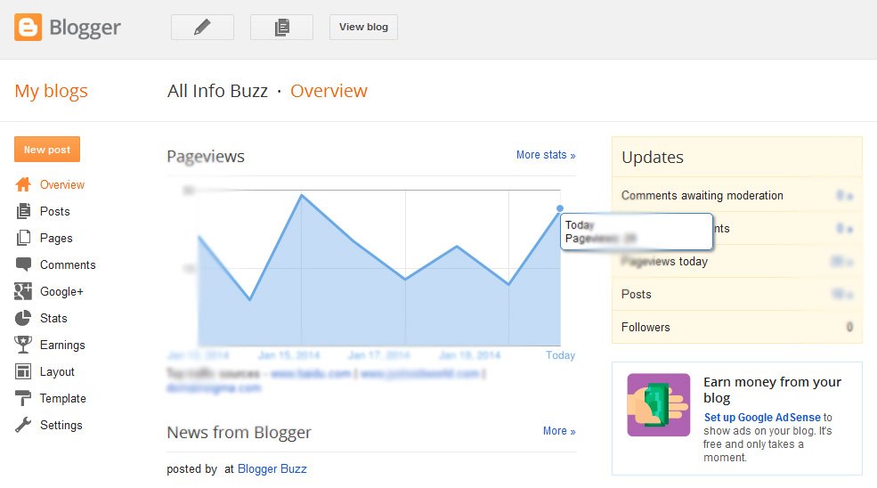Follow the Blogger Buzz link
This screenshot has width=877, height=488.
[272, 468]
